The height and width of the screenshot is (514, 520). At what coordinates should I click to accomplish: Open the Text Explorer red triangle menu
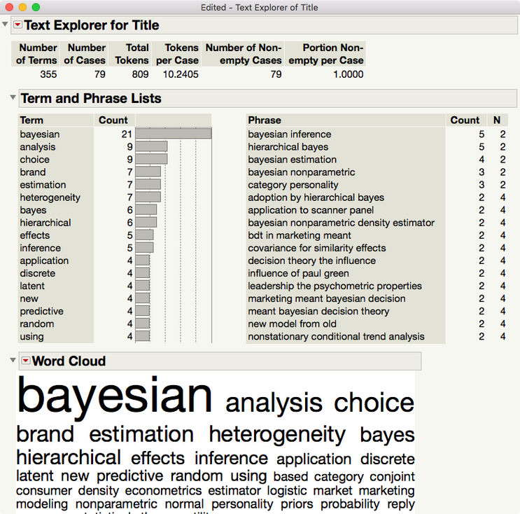[x=17, y=25]
